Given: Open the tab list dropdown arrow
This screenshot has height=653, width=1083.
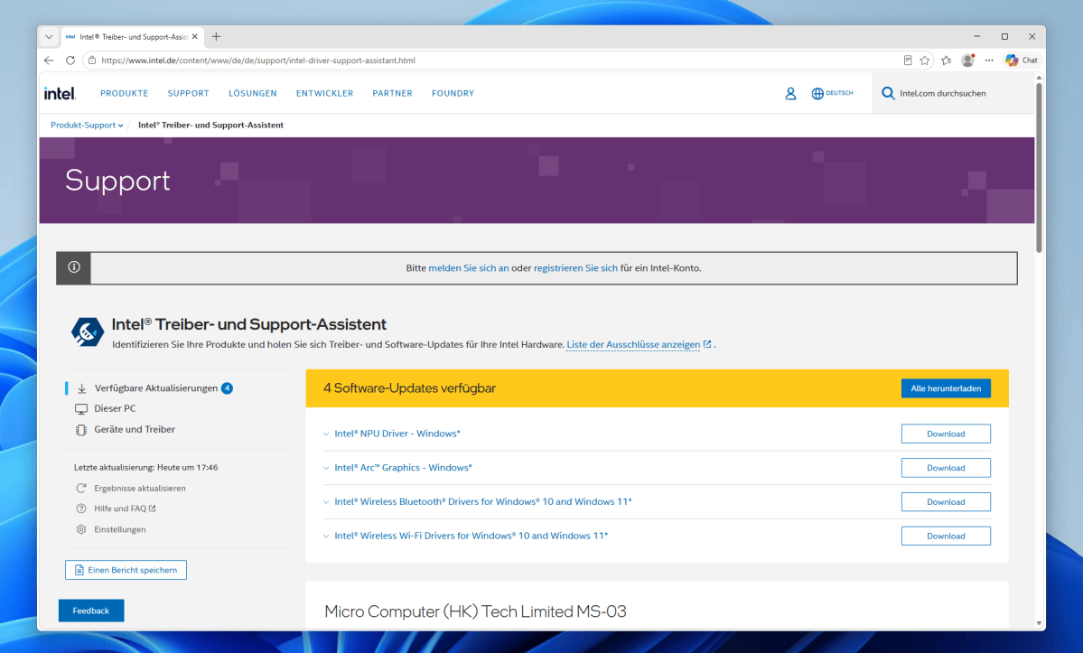Looking at the screenshot, I should point(49,37).
